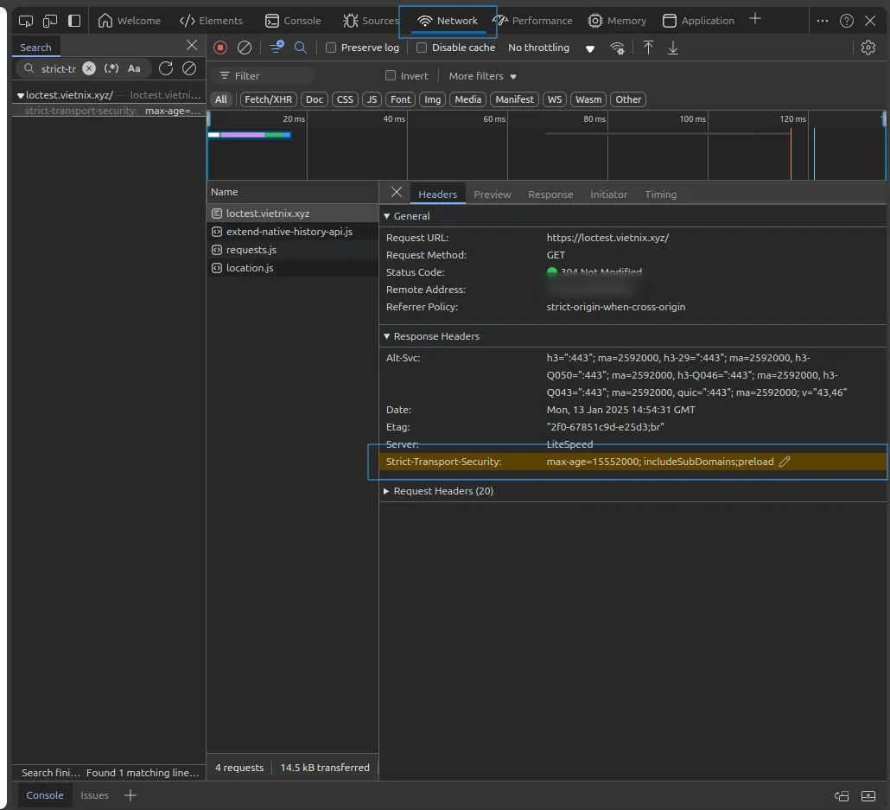Switch to the Timing tab

tap(660, 195)
